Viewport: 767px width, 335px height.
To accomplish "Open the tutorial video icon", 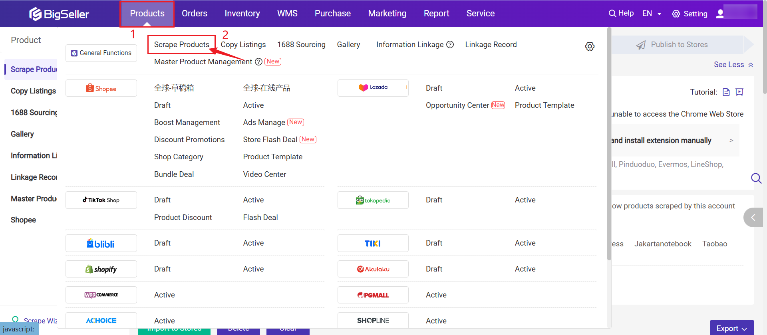I will click(739, 92).
